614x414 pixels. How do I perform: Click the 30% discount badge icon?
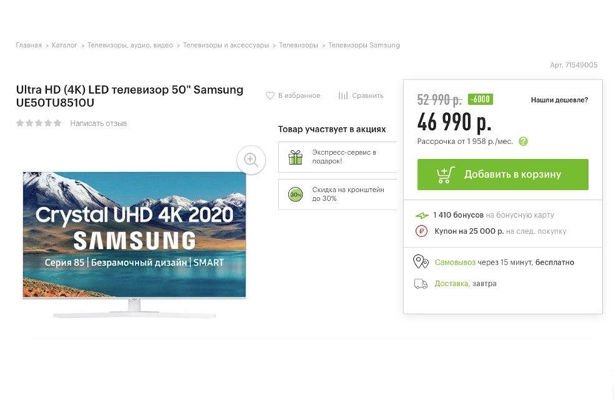pos(295,194)
